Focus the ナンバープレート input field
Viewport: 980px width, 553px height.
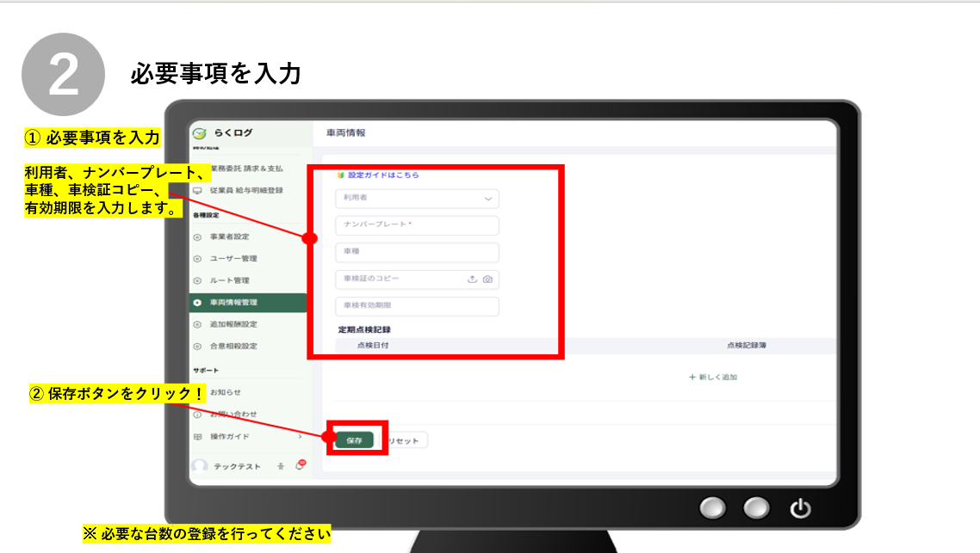[417, 225]
